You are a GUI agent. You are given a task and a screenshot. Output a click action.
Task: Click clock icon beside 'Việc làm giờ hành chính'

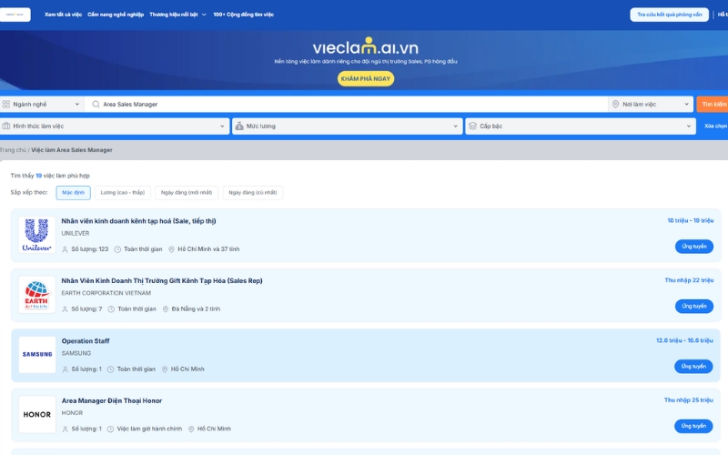110,429
